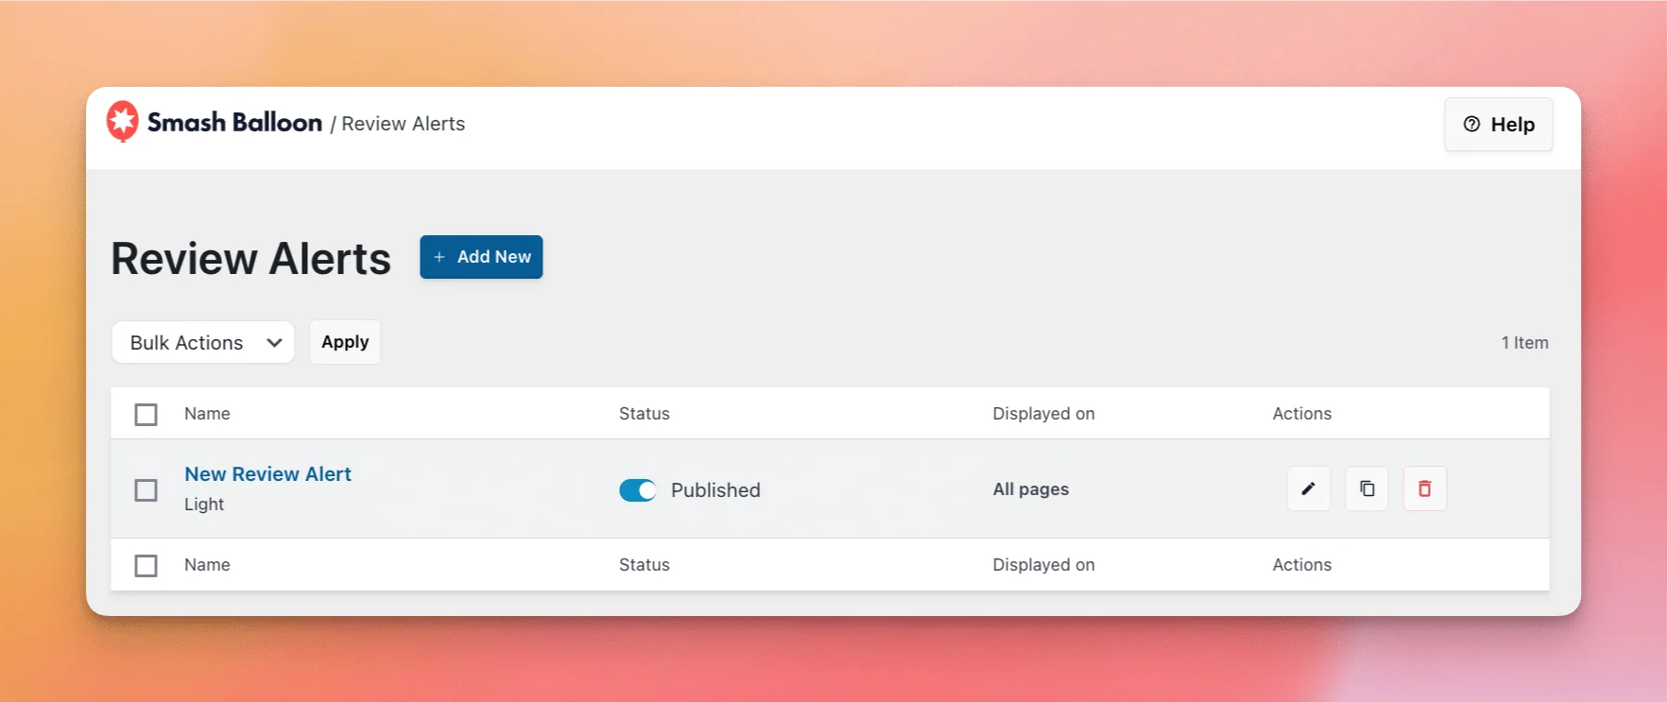Click the top Actions column header
This screenshot has height=702, width=1668.
pyautogui.click(x=1301, y=414)
